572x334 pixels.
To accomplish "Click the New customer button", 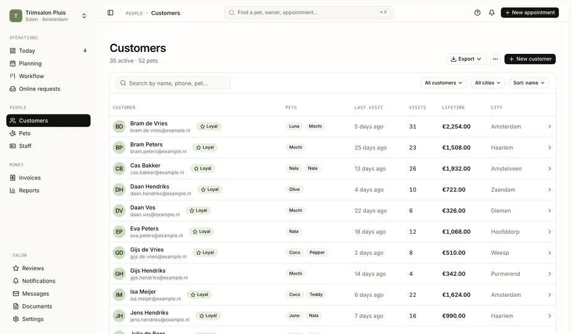I will tap(530, 59).
